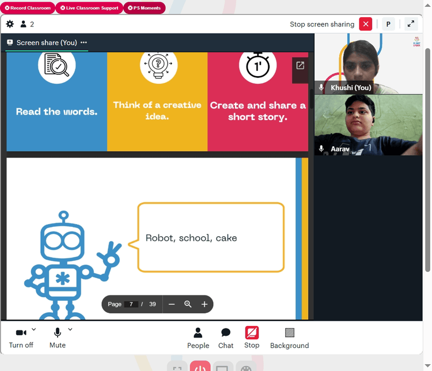Click the 'Stop screen sharing' label

[x=322, y=24]
